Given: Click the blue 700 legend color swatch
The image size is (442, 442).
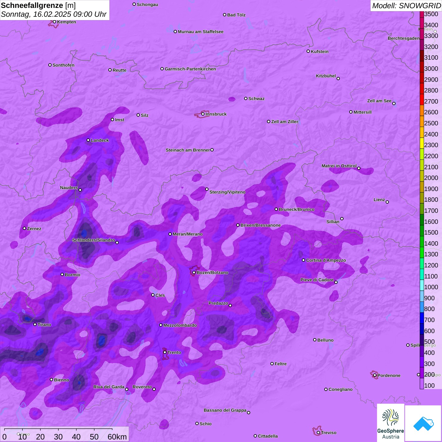Looking at the screenshot, I should point(422,318).
